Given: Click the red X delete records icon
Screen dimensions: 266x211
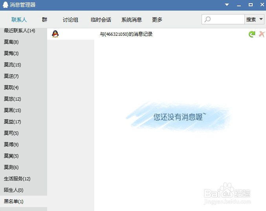Looking at the screenshot, I should [262, 34].
